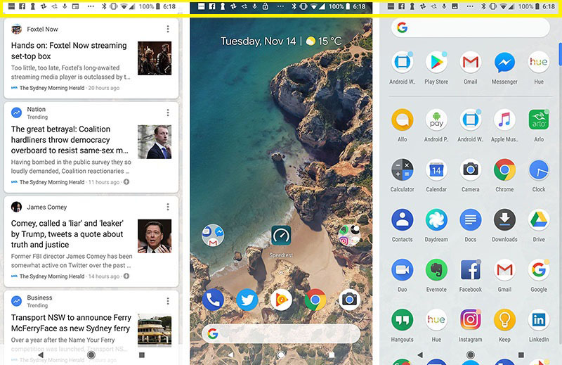Tap Phone icon in home dock

213,300
